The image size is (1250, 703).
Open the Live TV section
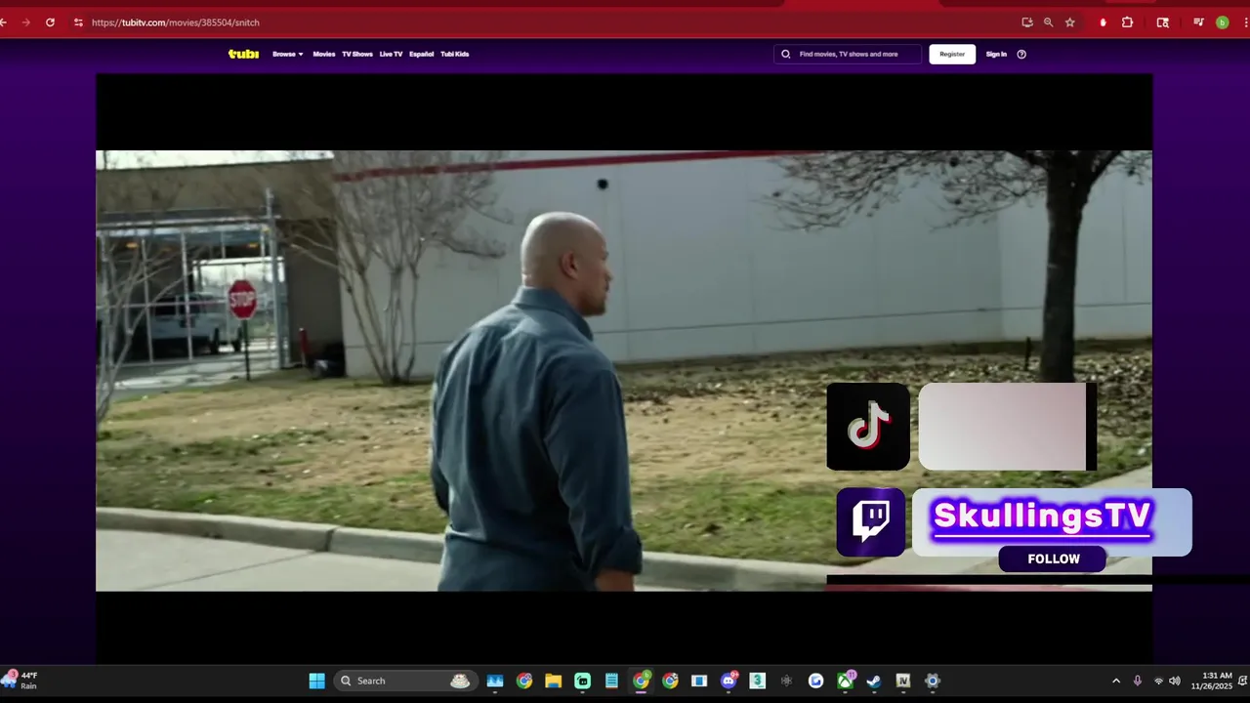tap(391, 54)
